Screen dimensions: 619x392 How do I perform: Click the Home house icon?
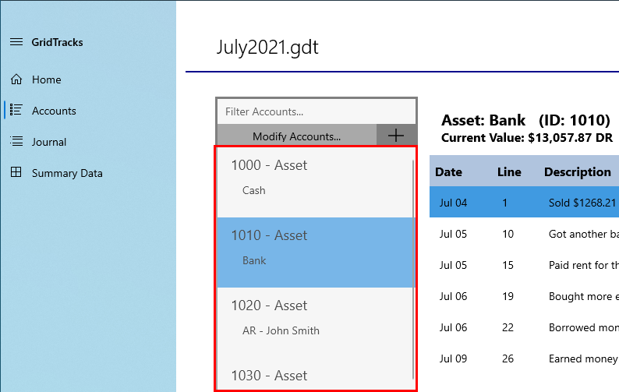pos(16,79)
